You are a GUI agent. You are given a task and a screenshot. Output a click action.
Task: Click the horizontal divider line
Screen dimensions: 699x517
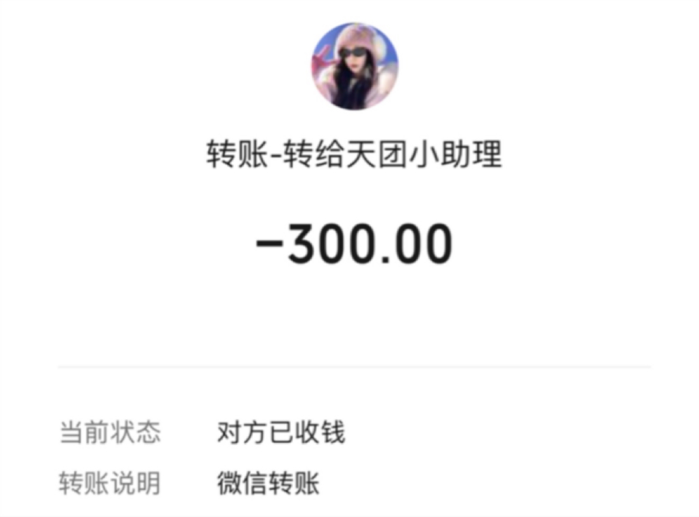tap(355, 367)
